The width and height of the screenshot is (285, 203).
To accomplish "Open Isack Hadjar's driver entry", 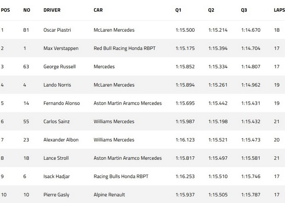I will (56, 176).
